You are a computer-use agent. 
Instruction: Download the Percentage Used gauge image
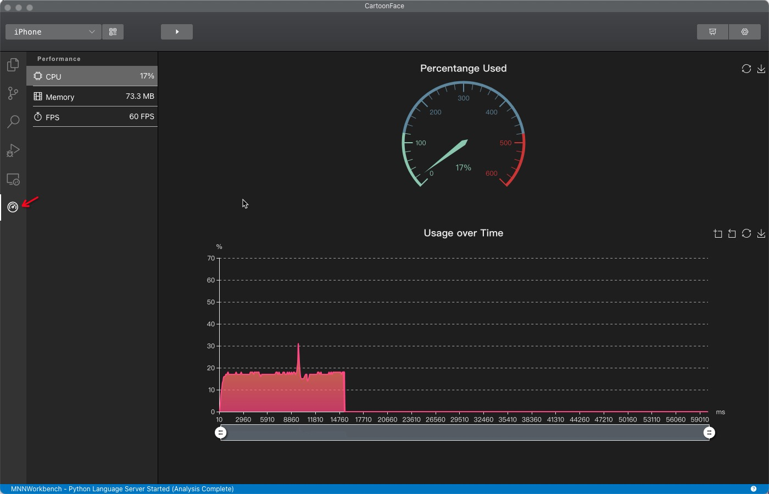click(x=761, y=69)
